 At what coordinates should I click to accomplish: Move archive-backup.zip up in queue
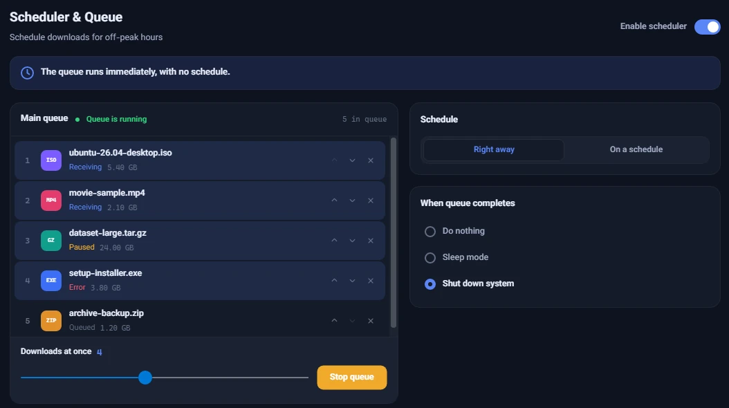pos(334,321)
